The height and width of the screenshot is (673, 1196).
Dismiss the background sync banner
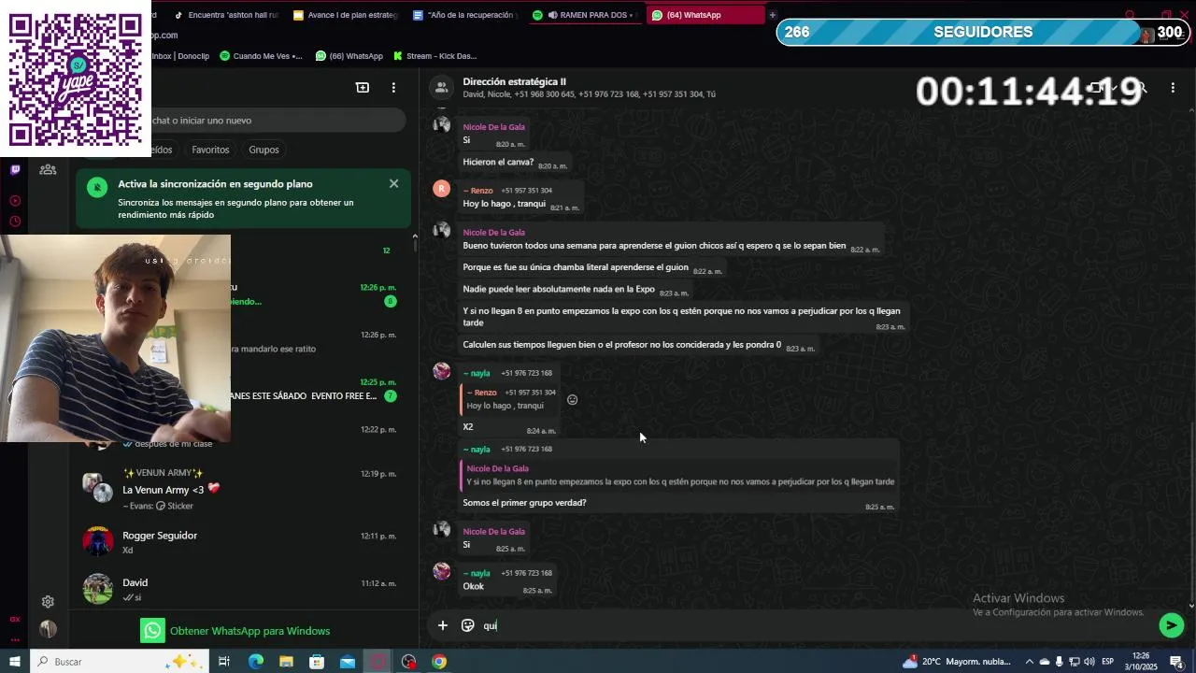[393, 183]
